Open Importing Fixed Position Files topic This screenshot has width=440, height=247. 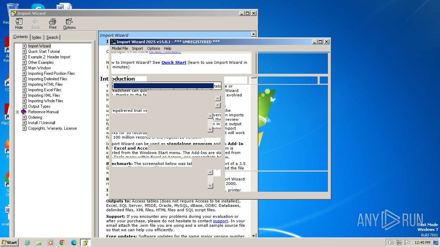click(x=51, y=73)
